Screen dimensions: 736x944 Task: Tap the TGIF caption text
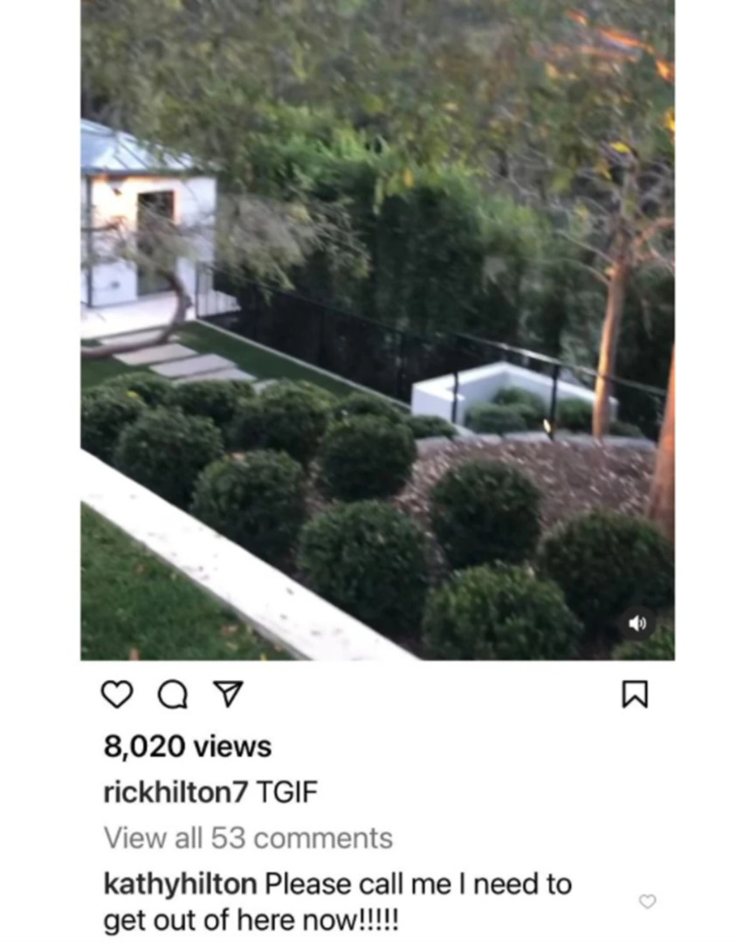287,792
